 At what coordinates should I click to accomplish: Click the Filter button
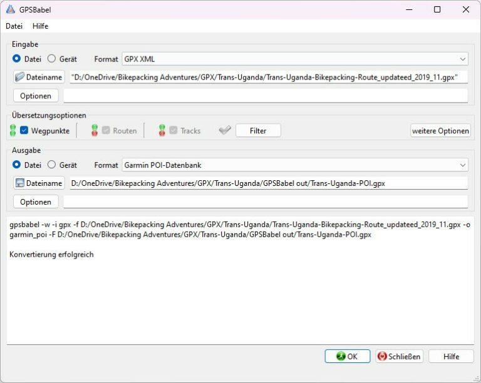[258, 131]
